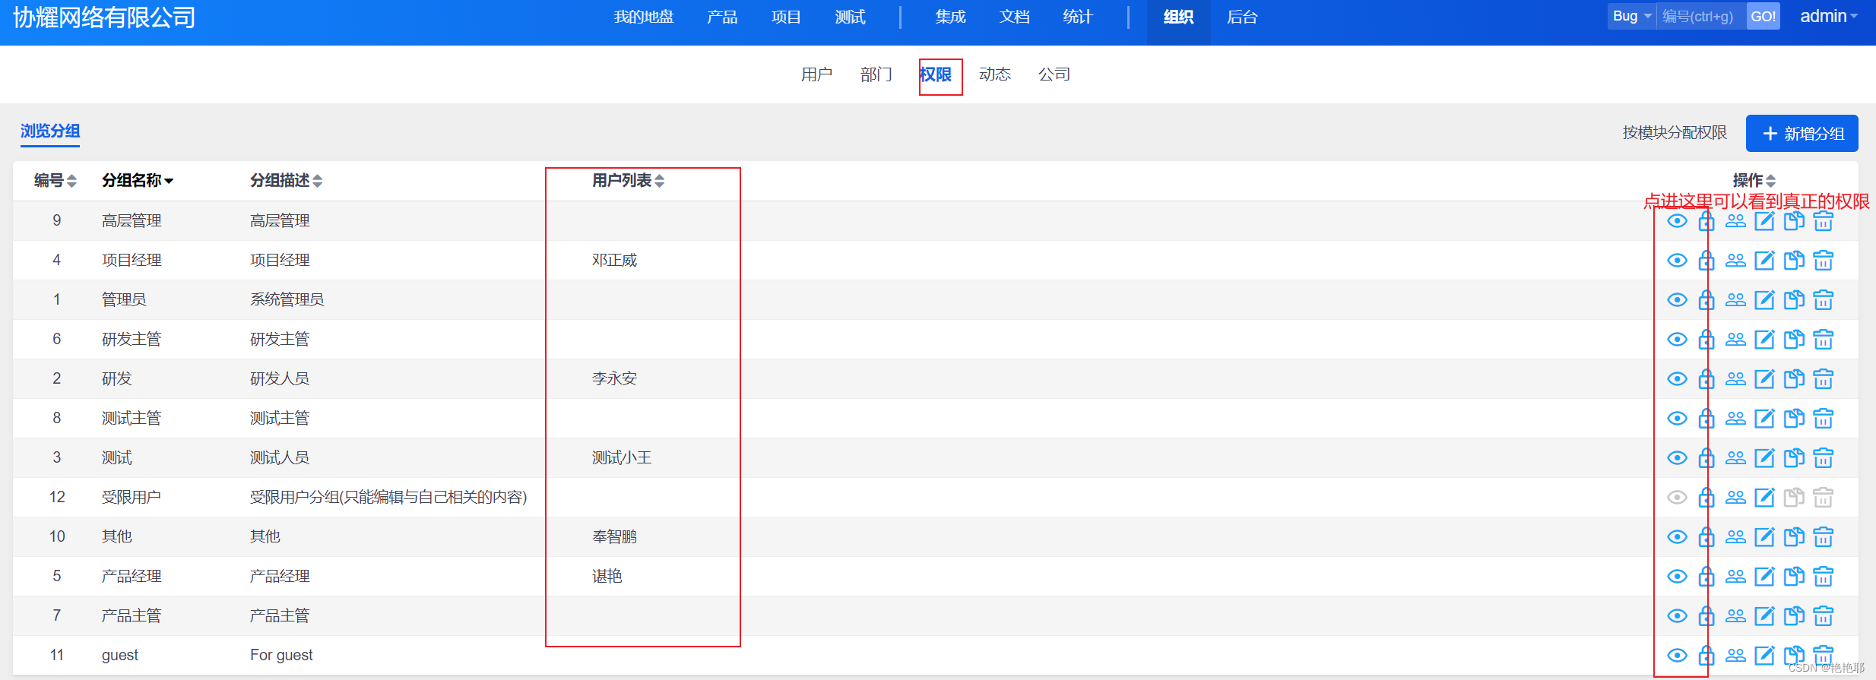Screen dimensions: 1876x680
Task: Copy the 测试主管 group
Action: pos(1794,419)
